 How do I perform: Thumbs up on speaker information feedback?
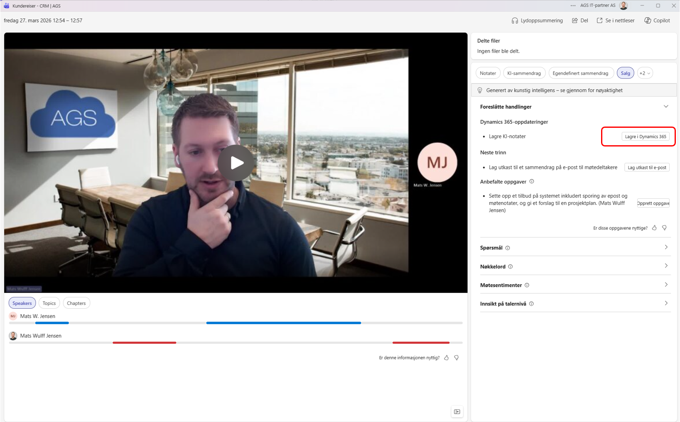[446, 358]
